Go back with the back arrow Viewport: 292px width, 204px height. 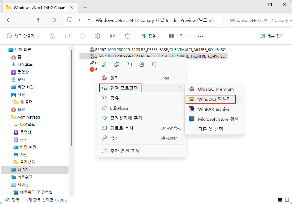[x=9, y=20]
